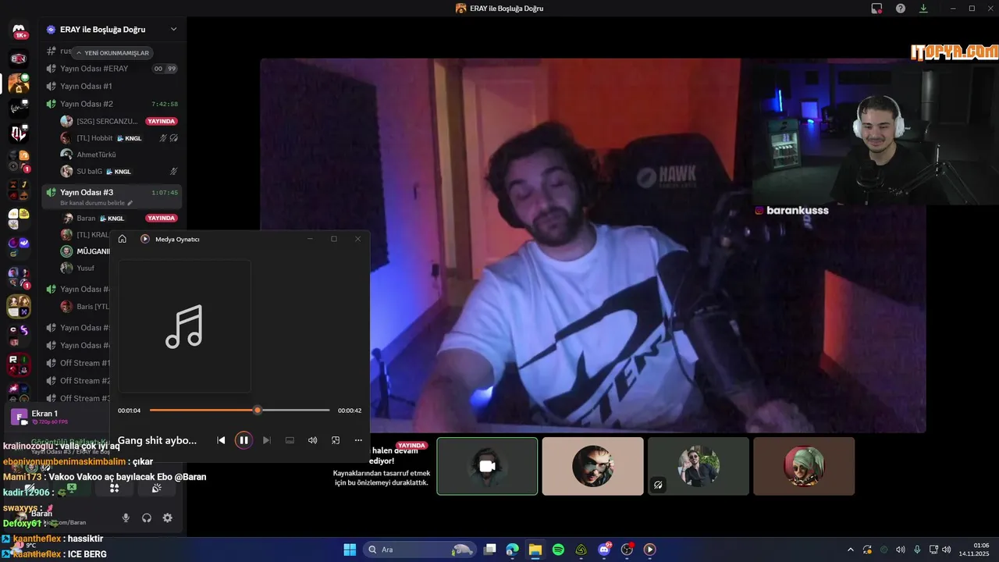The width and height of the screenshot is (999, 562).
Task: Open File Explorer from taskbar
Action: tap(535, 550)
